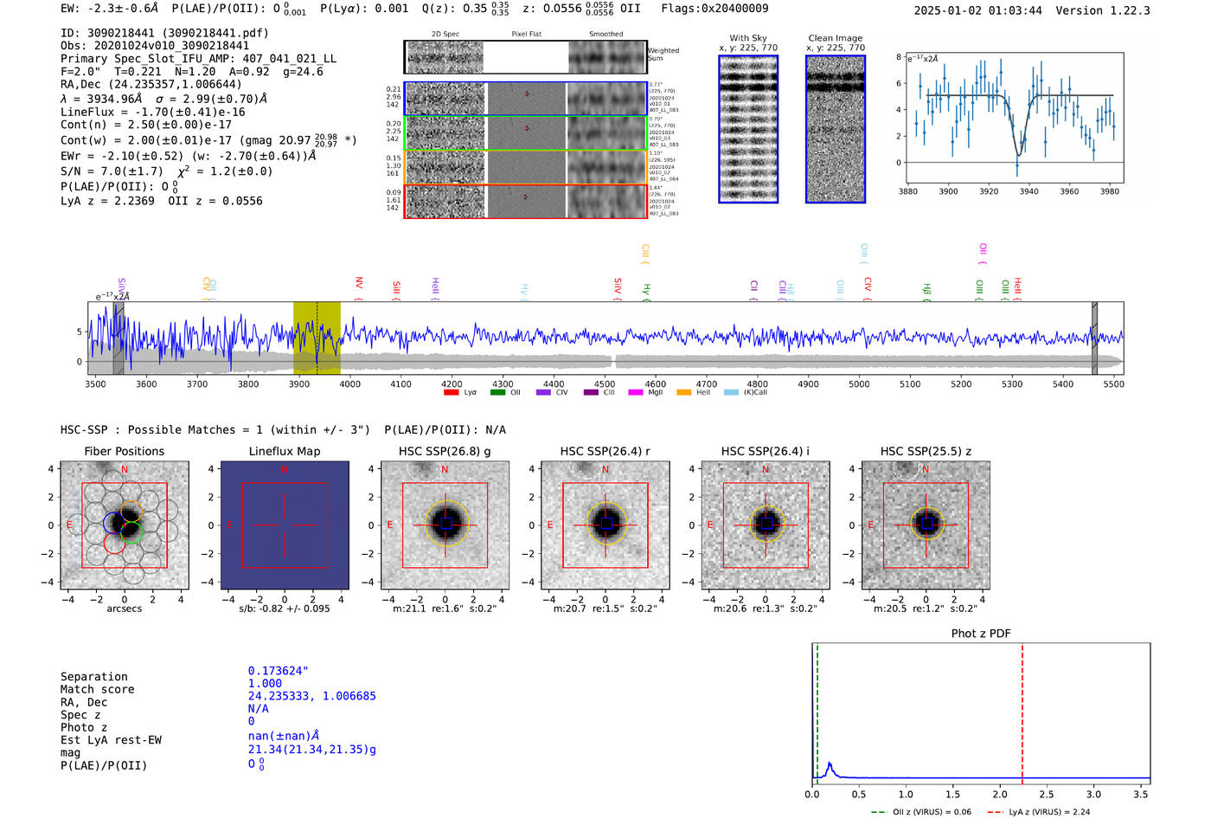Click the Weighted Sum 2D spectrum strip
The height and width of the screenshot is (825, 1211).
526,57
